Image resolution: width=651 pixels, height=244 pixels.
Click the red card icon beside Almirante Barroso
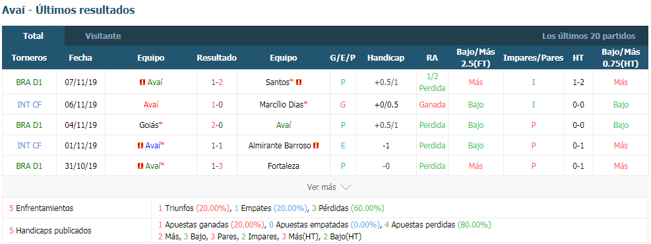pos(315,145)
